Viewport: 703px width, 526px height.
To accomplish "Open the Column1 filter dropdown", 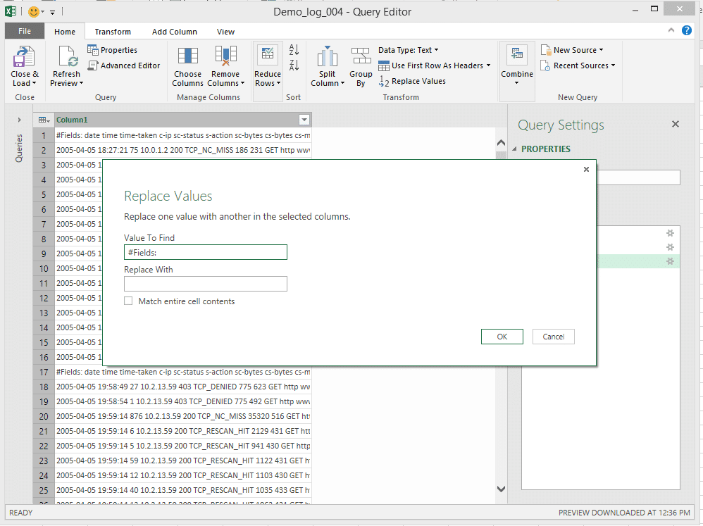I will 304,120.
